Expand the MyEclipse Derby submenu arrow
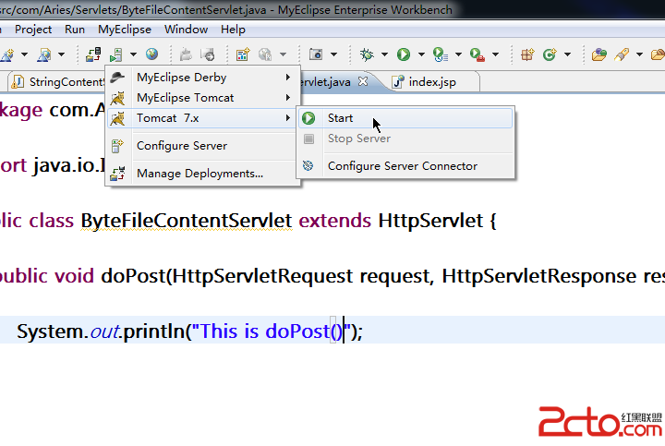 [288, 78]
